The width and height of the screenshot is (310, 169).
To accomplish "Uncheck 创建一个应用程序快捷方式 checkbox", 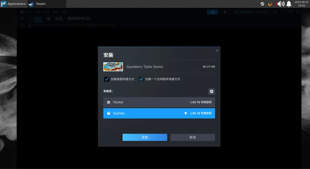I will [141, 79].
